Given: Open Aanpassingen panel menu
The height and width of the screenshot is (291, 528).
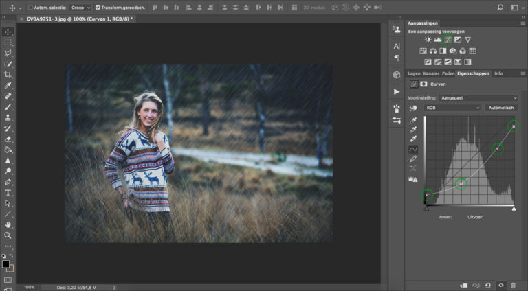Looking at the screenshot, I should (x=522, y=23).
